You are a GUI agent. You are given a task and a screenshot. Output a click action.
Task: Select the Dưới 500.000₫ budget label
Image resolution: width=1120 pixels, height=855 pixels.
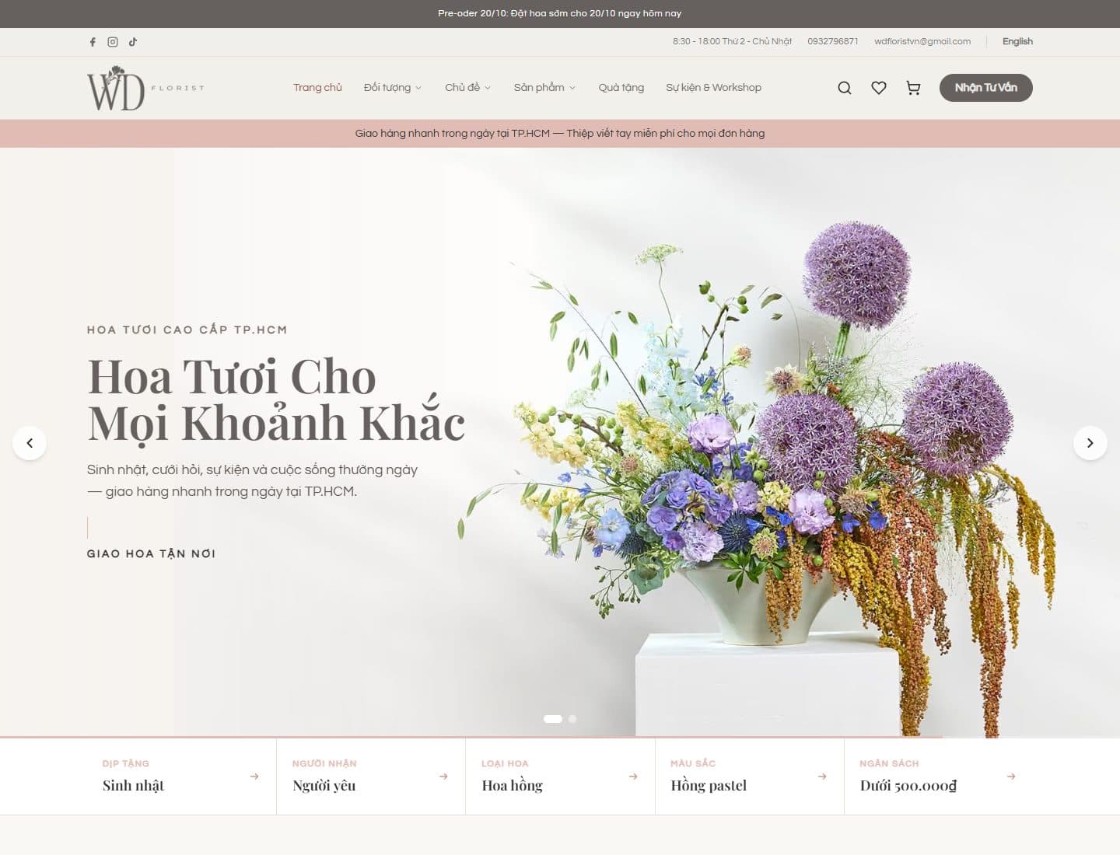point(908,786)
